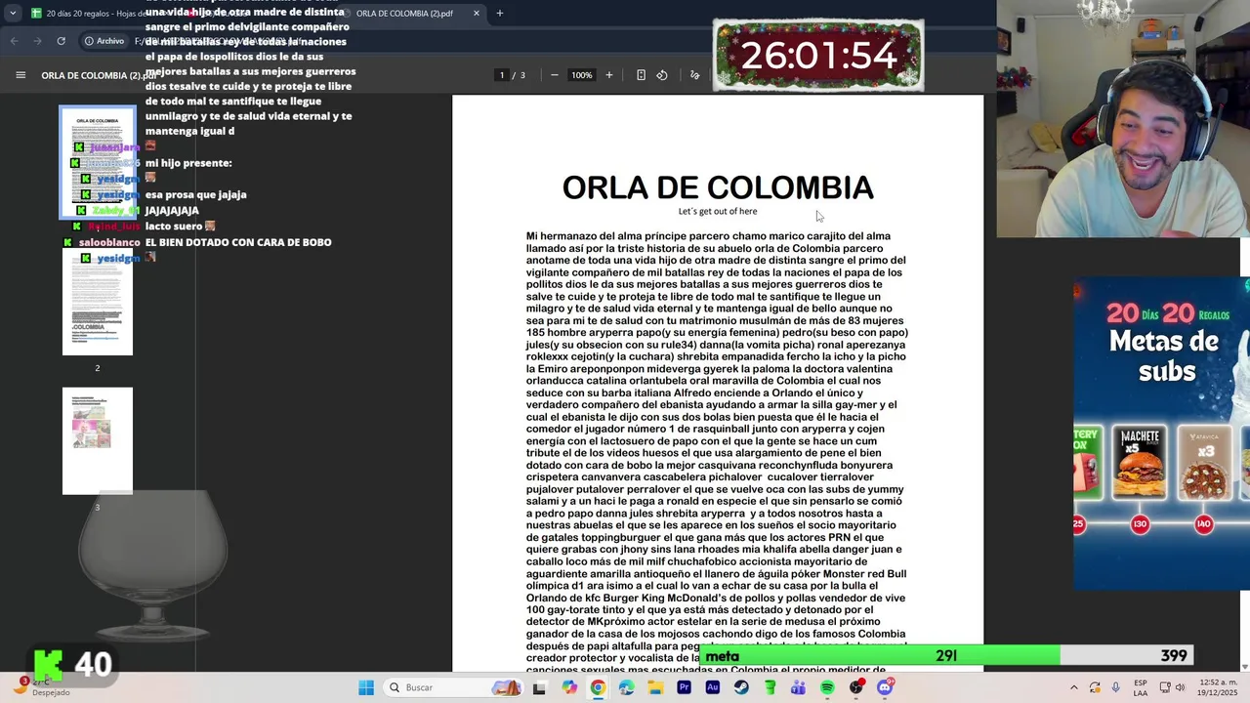This screenshot has height=703, width=1250.
Task: Open the Windows Start menu
Action: pyautogui.click(x=366, y=687)
